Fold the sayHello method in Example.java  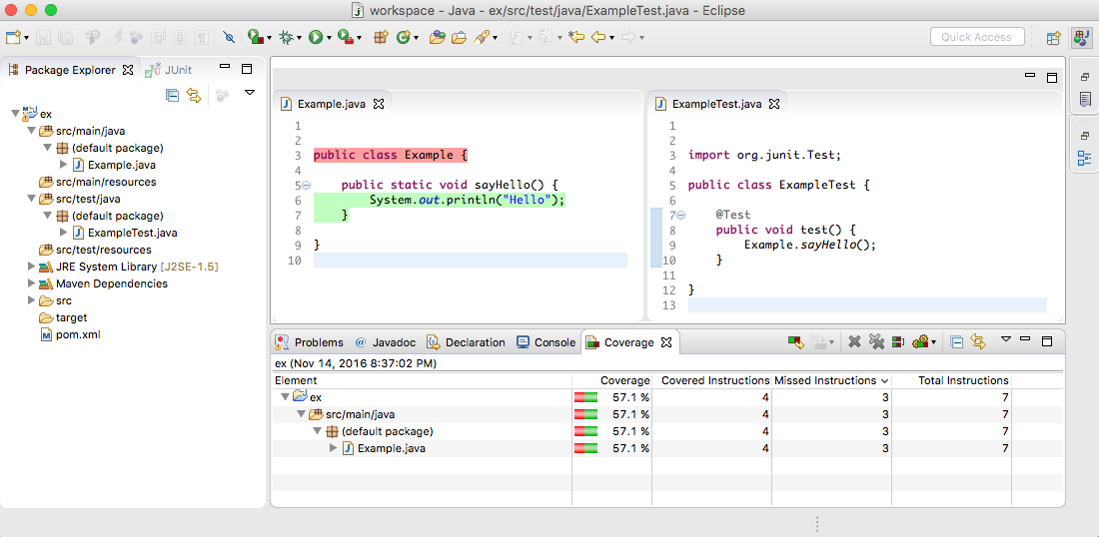point(307,185)
